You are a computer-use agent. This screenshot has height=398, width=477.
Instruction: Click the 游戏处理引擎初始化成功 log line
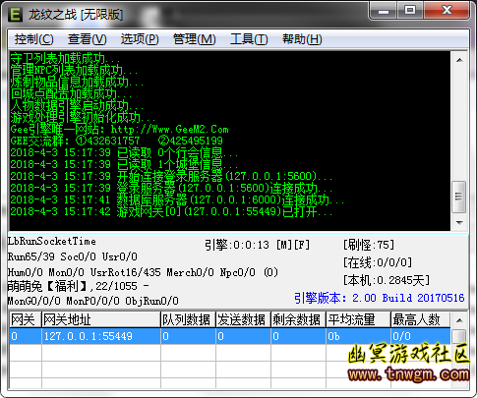coord(83,118)
